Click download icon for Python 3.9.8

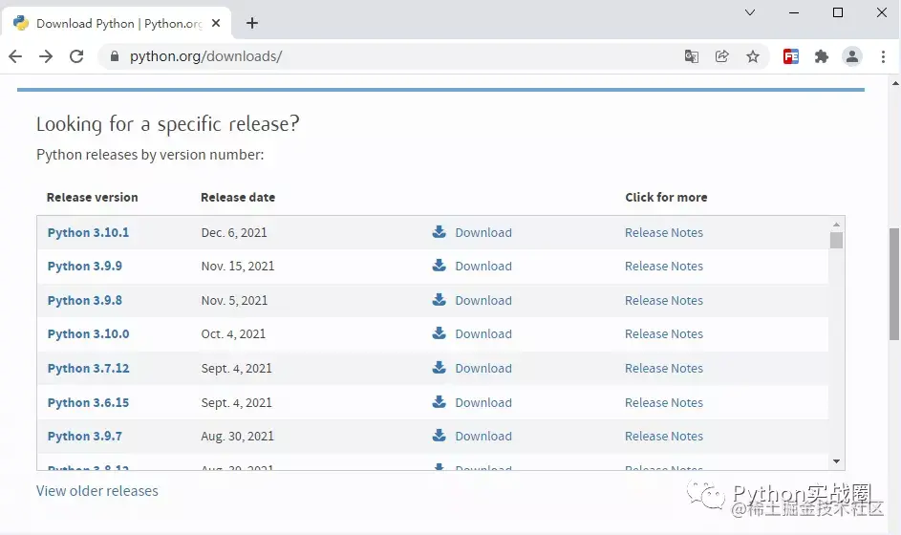439,299
